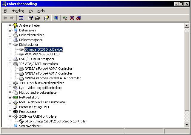This screenshot has width=191, height=135.
Task: Expand the Prosessorer node
Action: click(x=10, y=112)
